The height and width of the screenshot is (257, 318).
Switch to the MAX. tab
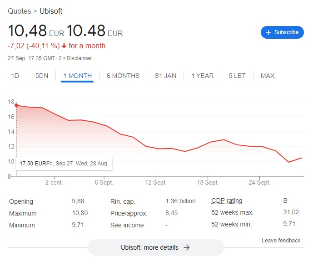click(268, 76)
